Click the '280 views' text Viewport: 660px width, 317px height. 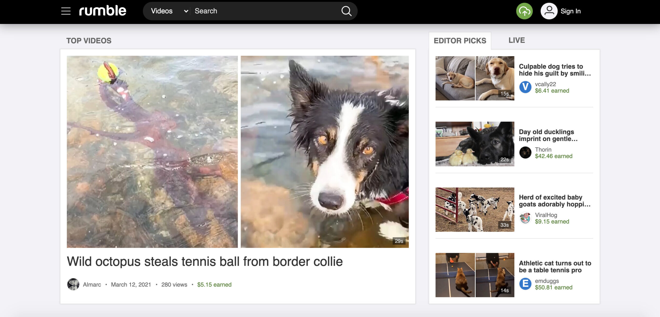click(174, 285)
